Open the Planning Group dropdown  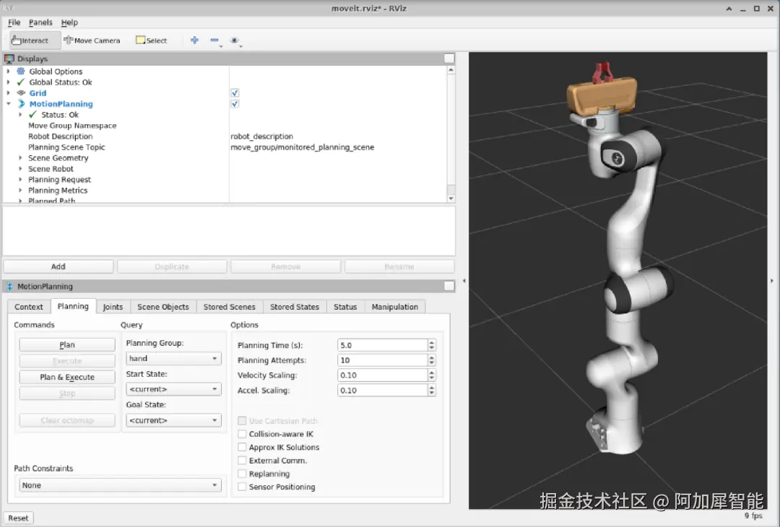coord(173,359)
